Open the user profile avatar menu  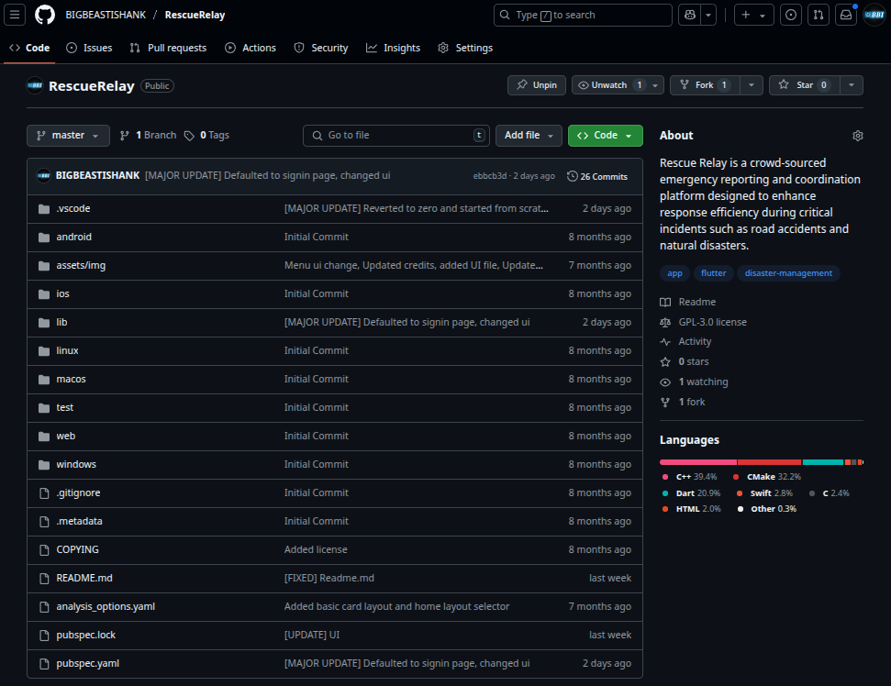click(x=874, y=15)
